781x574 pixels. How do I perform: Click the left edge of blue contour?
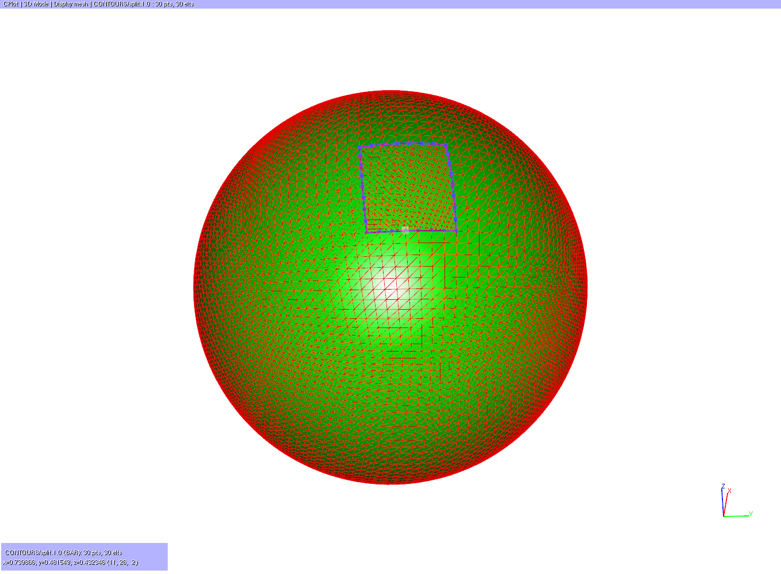click(363, 190)
